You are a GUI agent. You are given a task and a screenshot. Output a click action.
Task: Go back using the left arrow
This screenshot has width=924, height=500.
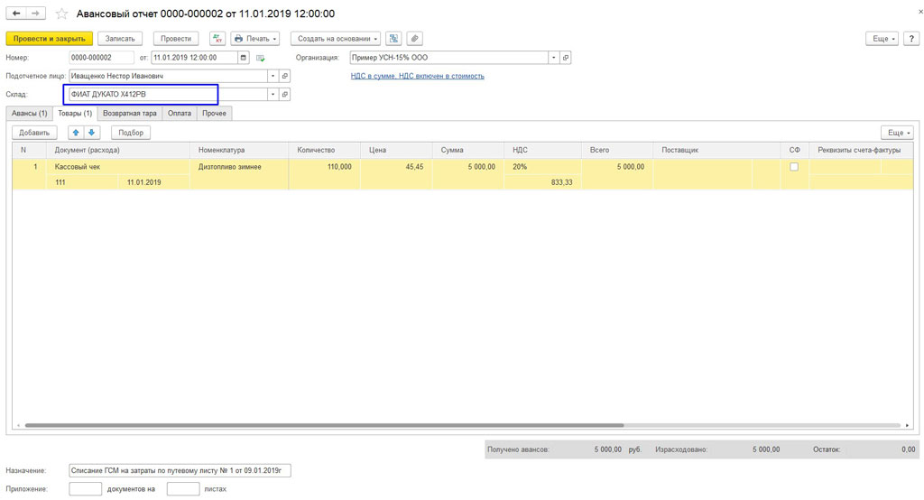click(16, 13)
